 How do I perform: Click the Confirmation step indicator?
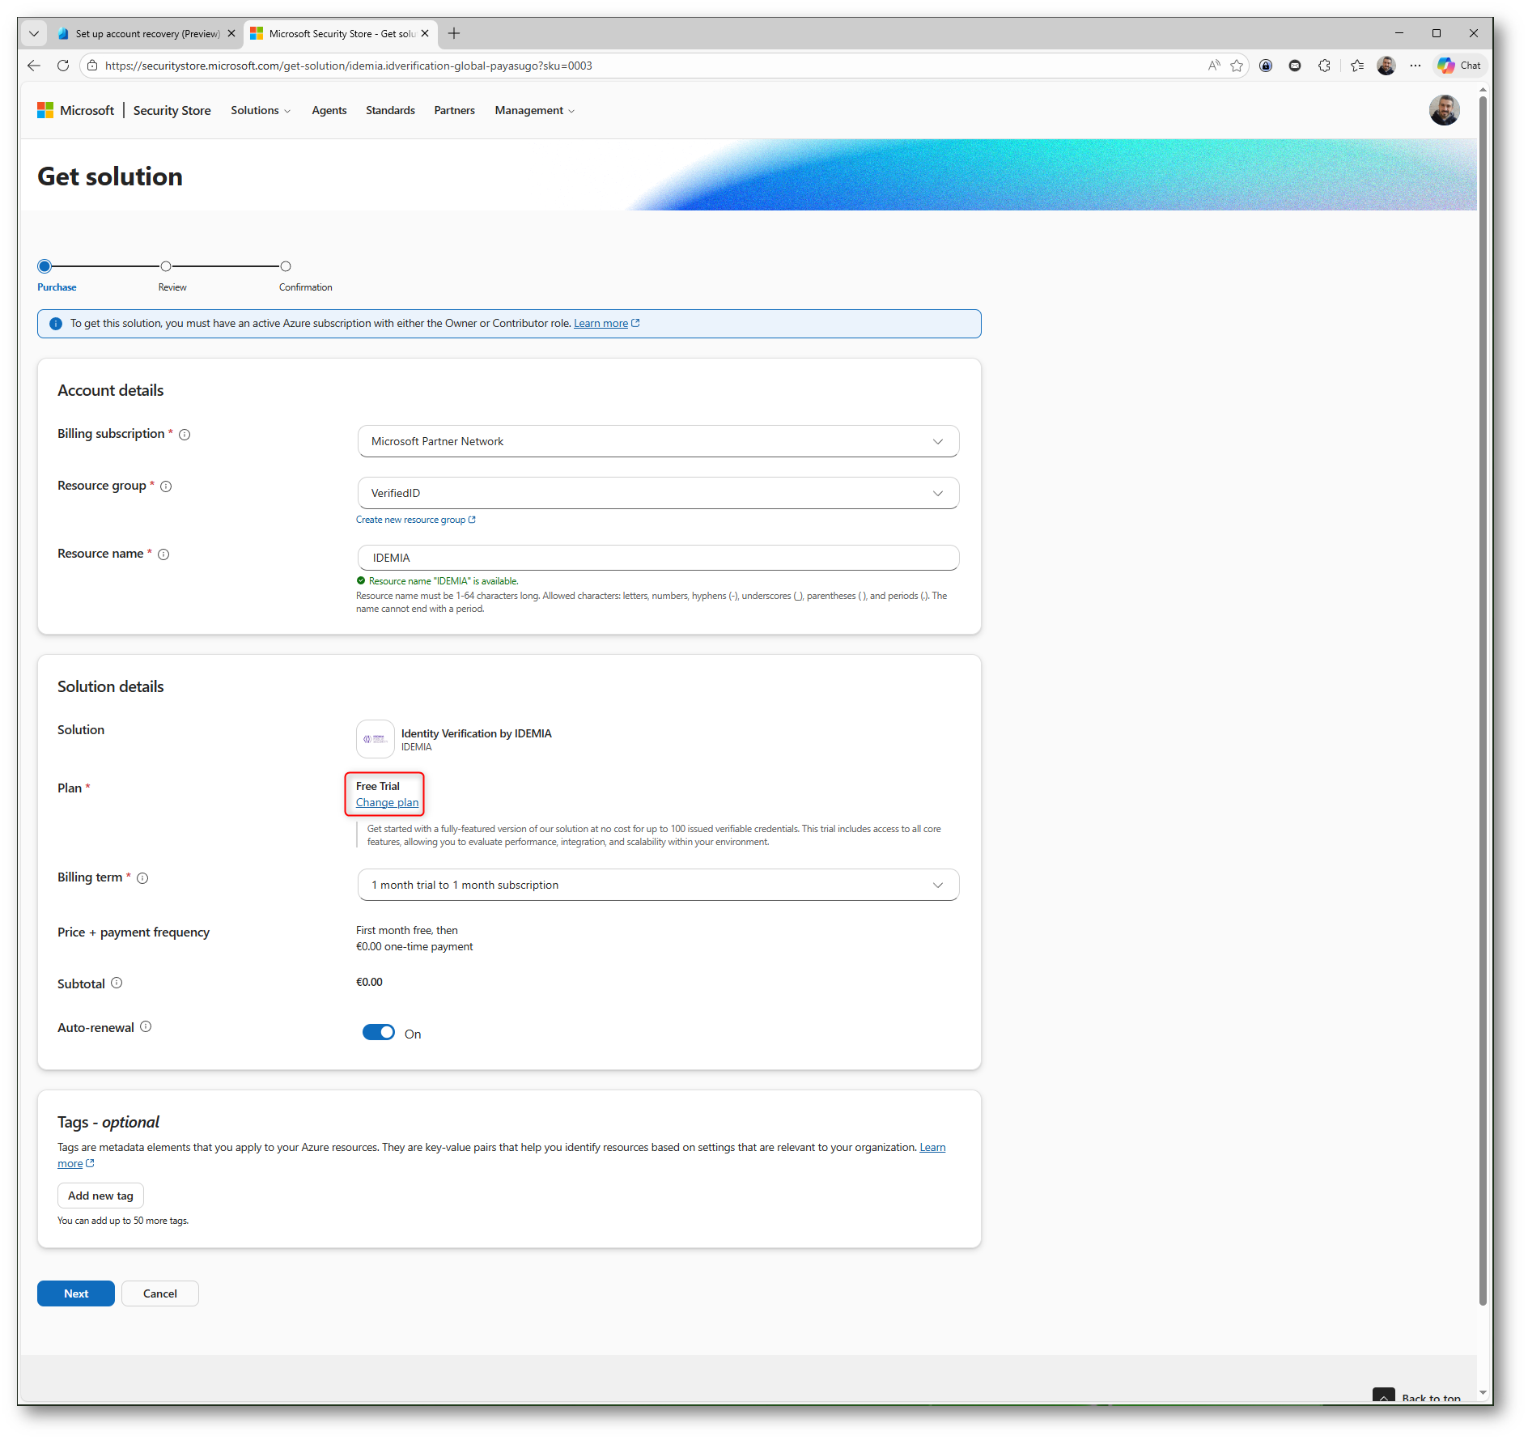[286, 266]
